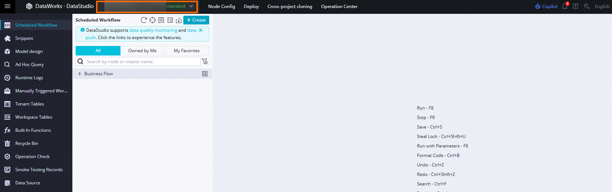Refresh the Scheduled Workflow tree
The height and width of the screenshot is (192, 612).
[x=144, y=20]
